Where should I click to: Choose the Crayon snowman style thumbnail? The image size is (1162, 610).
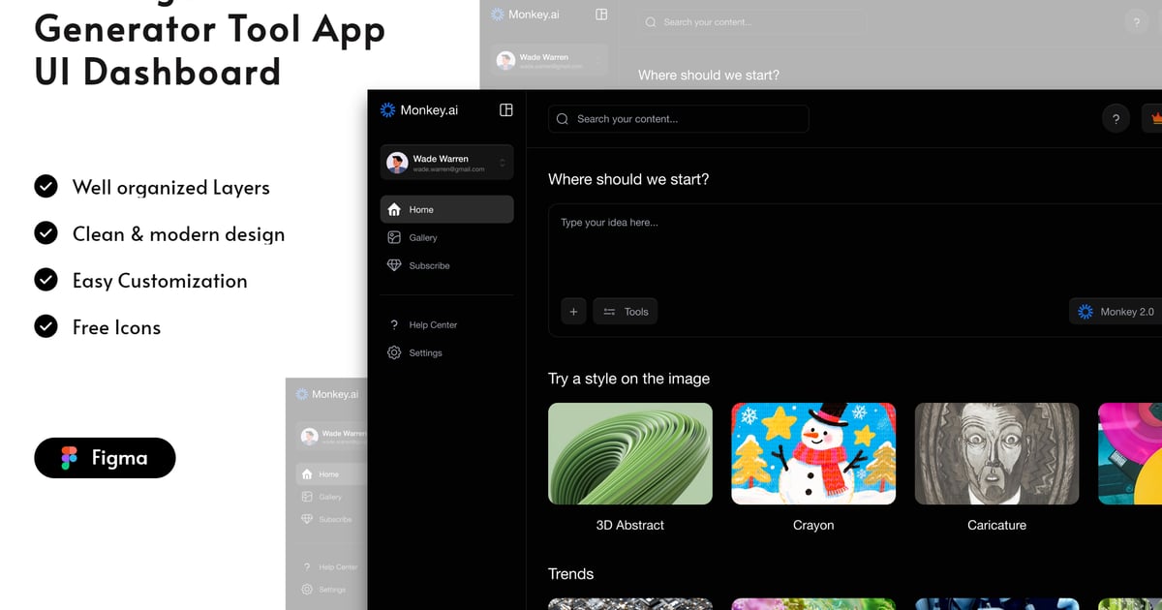(813, 453)
